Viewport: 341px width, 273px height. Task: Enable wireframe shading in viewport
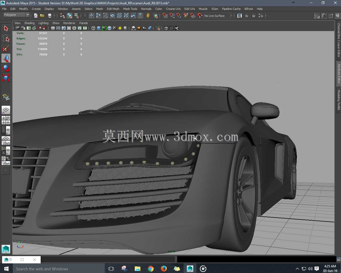pyautogui.click(x=93, y=28)
